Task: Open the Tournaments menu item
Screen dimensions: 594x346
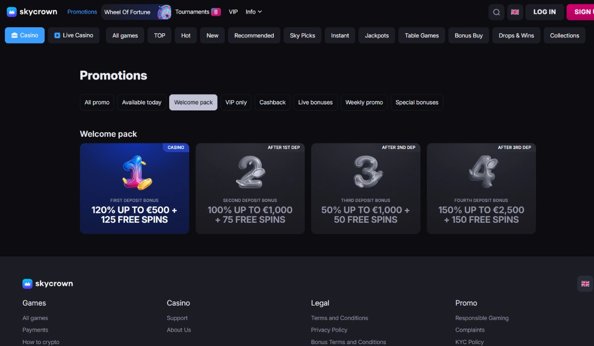Action: (x=192, y=12)
